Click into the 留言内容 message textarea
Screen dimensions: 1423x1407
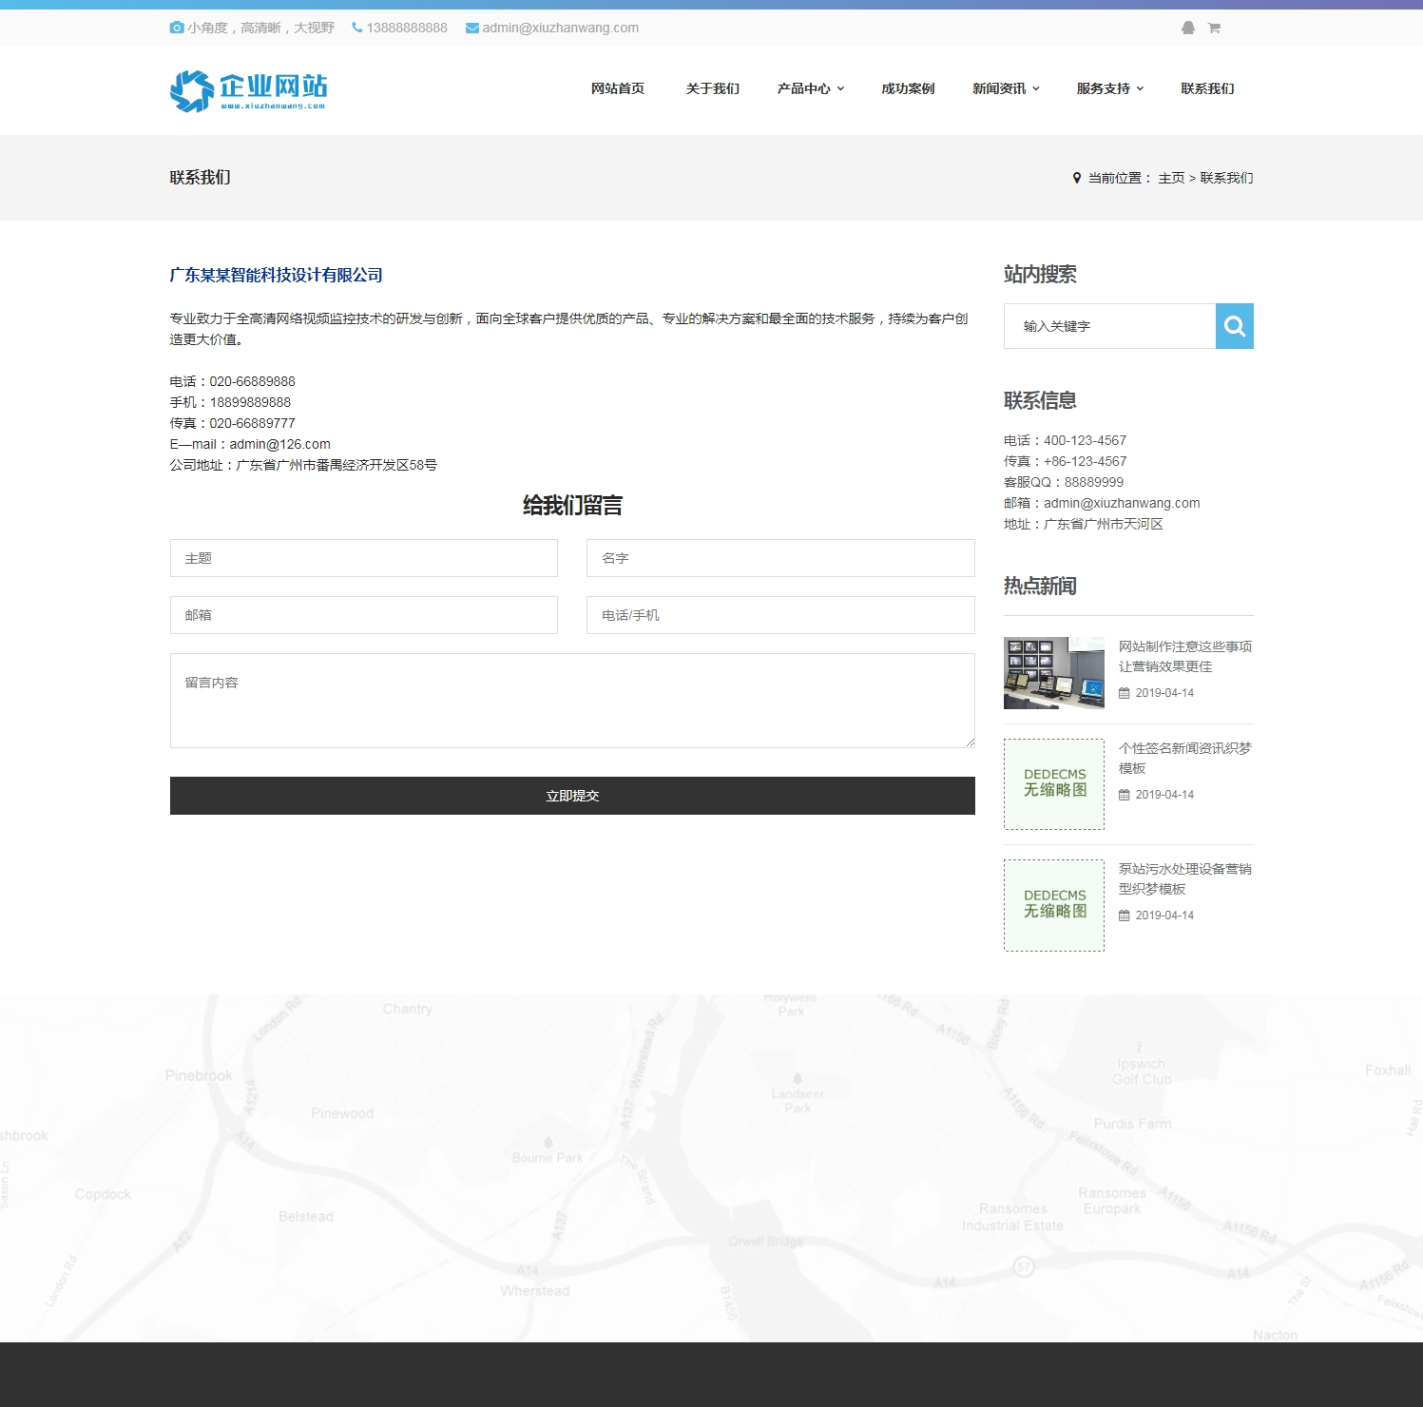click(571, 700)
